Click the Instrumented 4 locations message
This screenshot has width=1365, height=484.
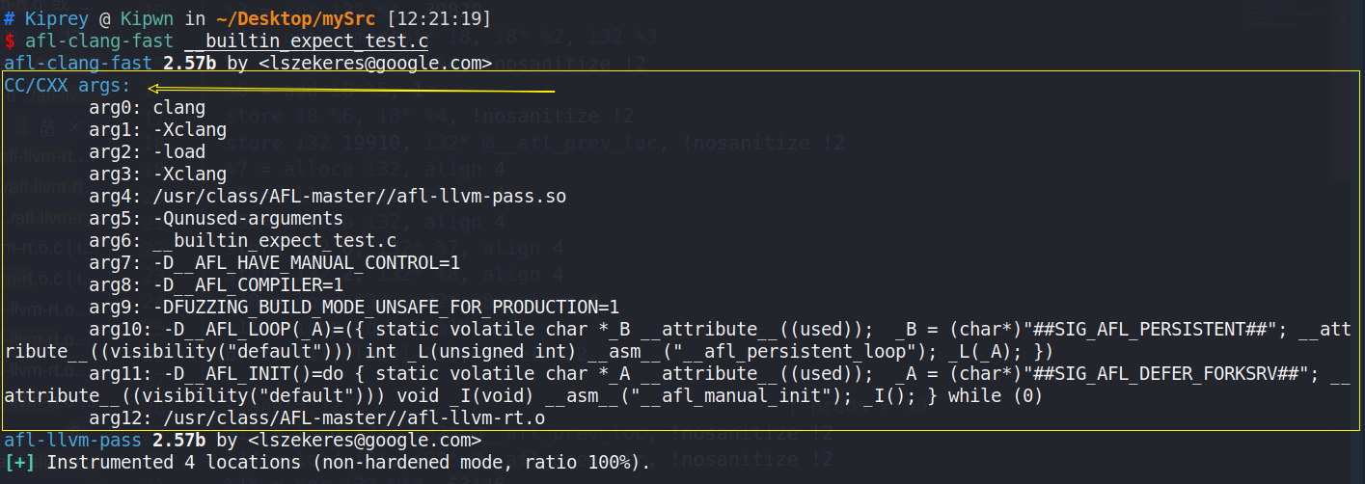tap(347, 462)
